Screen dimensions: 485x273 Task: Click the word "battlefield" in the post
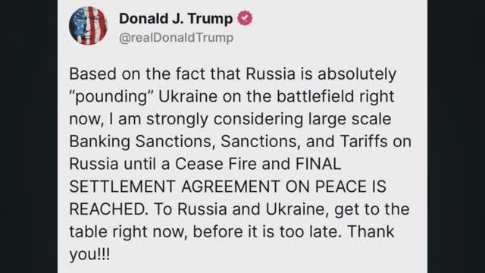click(x=315, y=96)
